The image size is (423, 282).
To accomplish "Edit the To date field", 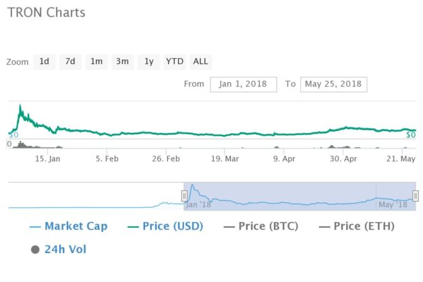I will (x=333, y=84).
